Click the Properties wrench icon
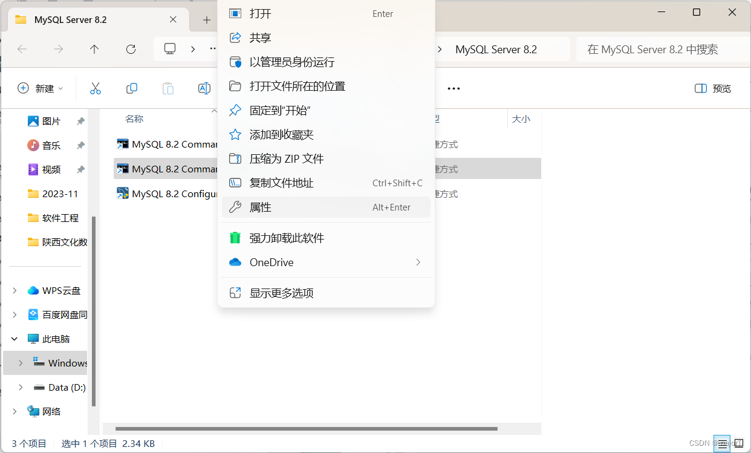Screen dimensions: 751x453 point(235,207)
